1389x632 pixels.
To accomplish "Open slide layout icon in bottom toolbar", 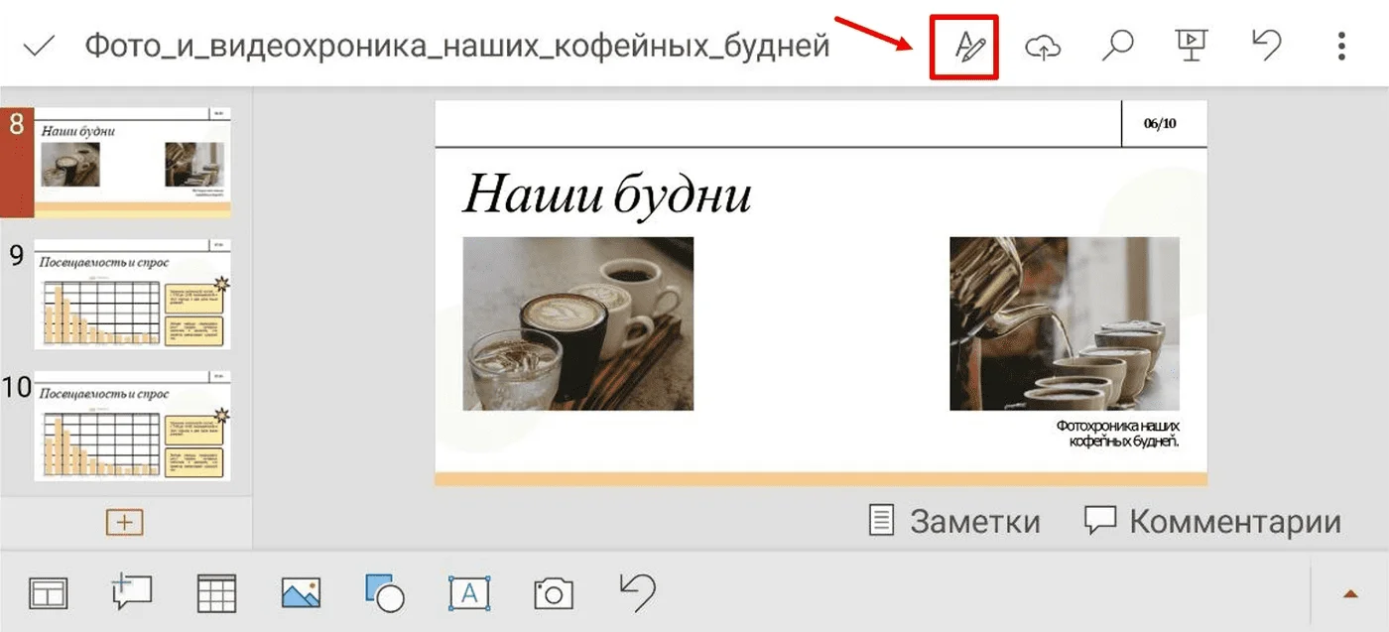I will tap(48, 593).
